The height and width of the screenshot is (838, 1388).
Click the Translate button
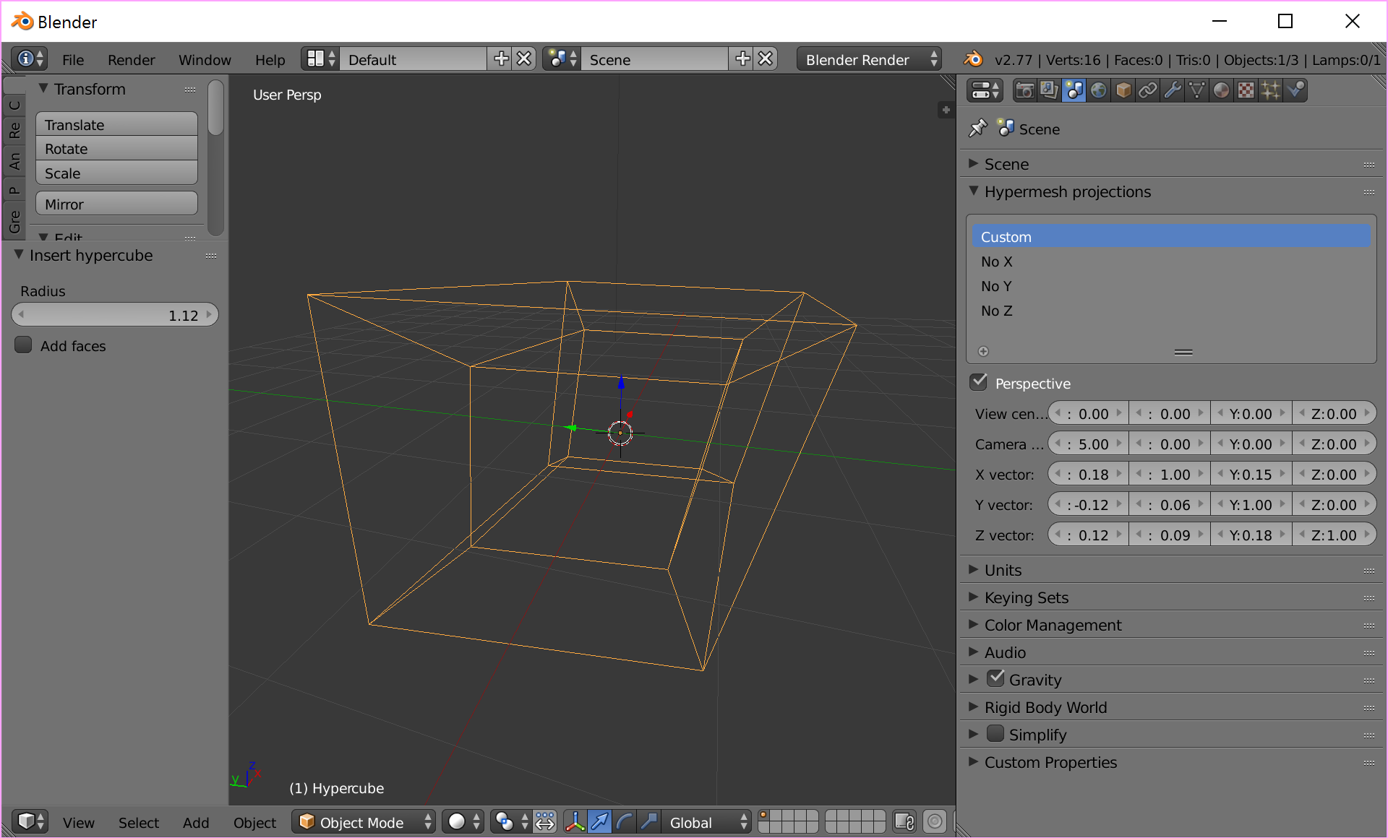(116, 124)
